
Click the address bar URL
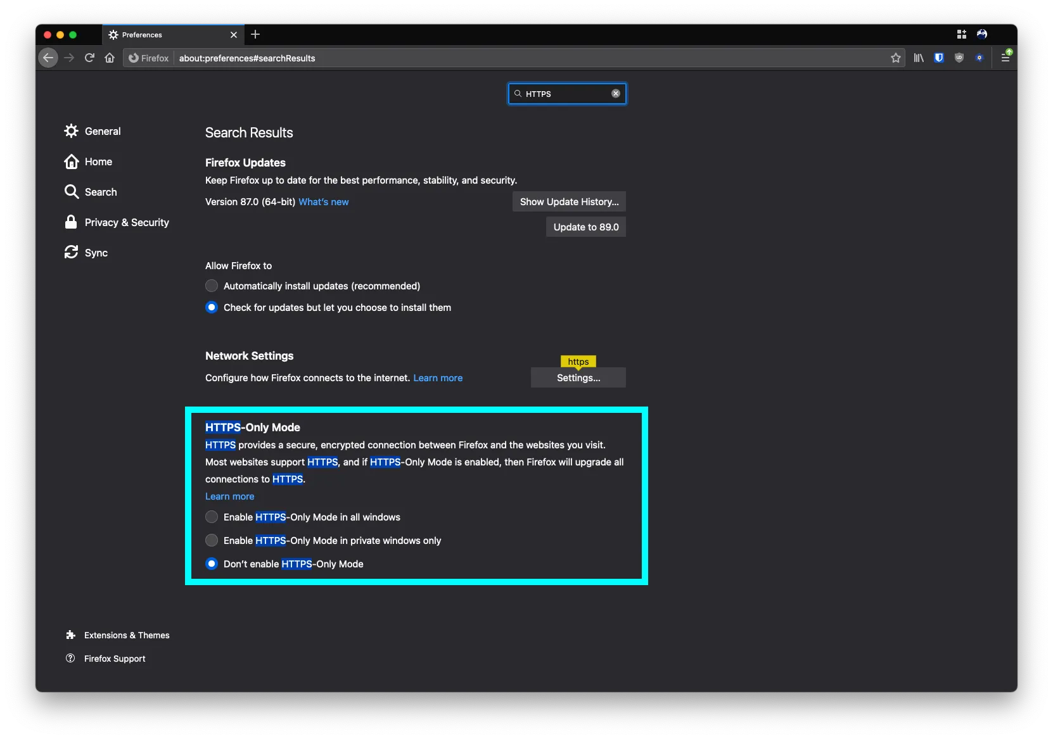(x=247, y=58)
